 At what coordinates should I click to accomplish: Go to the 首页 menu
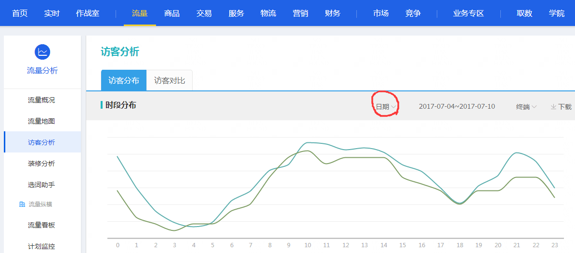pyautogui.click(x=20, y=13)
